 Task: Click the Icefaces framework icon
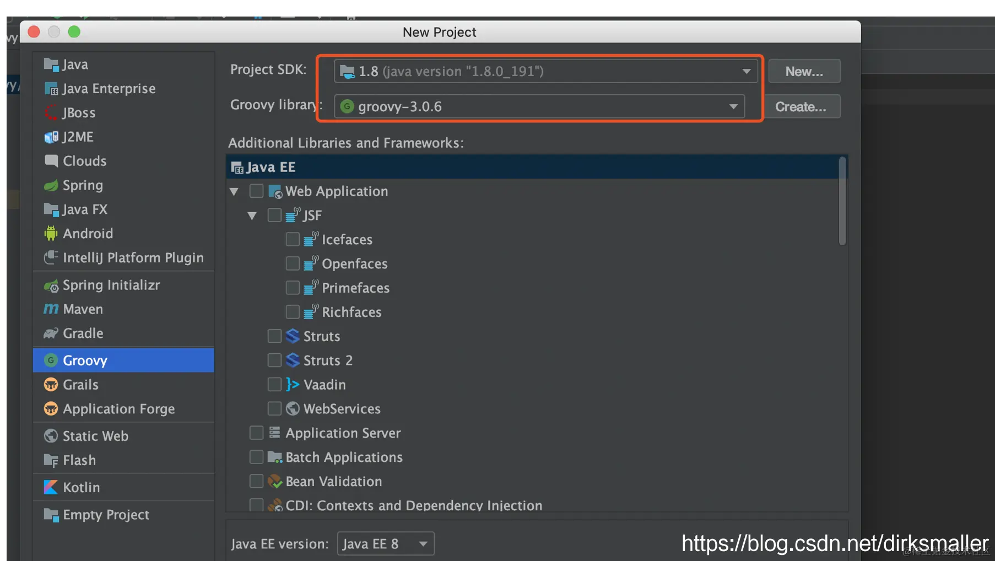[x=311, y=239]
